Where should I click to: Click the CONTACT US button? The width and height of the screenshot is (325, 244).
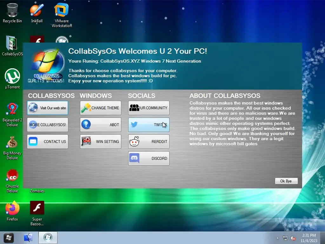[x=48, y=141]
